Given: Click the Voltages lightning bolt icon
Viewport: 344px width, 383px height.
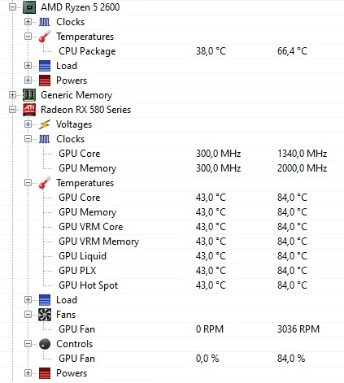Looking at the screenshot, I should pos(45,124).
